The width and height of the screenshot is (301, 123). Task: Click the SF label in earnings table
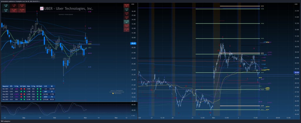pyautogui.click(x=52, y=92)
